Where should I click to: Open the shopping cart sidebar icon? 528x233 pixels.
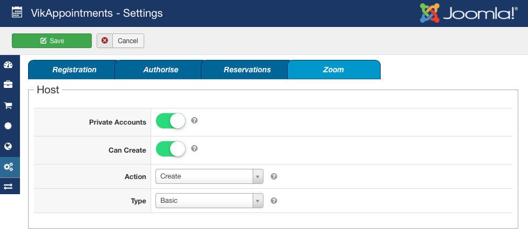point(8,106)
